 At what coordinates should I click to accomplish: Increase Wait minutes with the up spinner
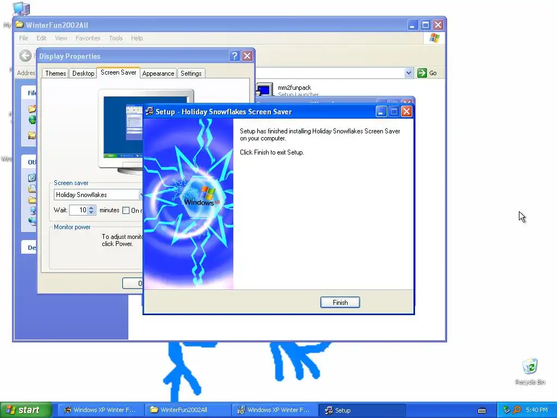click(x=91, y=208)
